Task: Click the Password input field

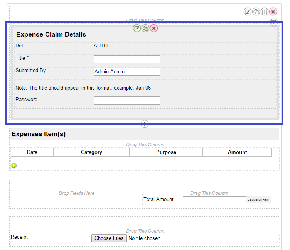Action: 126,100
